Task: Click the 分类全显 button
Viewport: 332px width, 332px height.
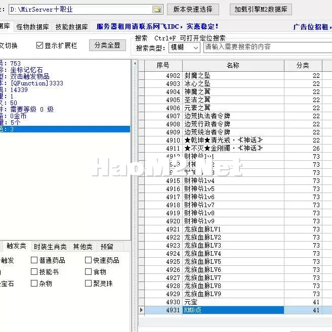Action: pos(107,45)
